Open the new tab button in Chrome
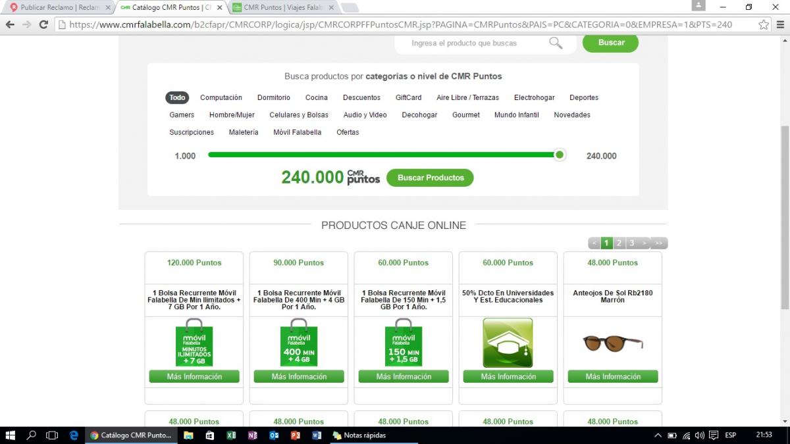This screenshot has width=790, height=444. [350, 8]
